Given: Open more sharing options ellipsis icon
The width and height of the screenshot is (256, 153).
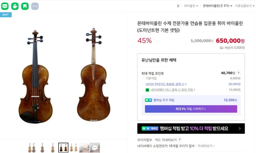Looking at the screenshot, I should click(35, 6).
